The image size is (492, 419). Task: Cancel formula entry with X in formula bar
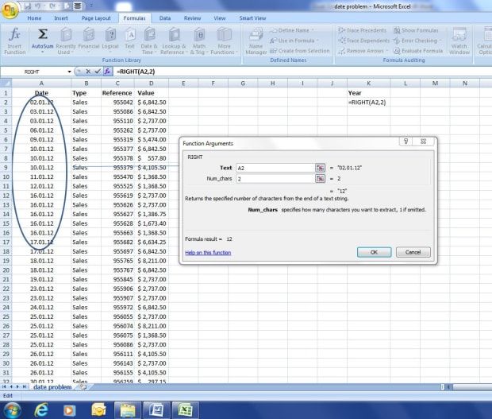[88, 72]
